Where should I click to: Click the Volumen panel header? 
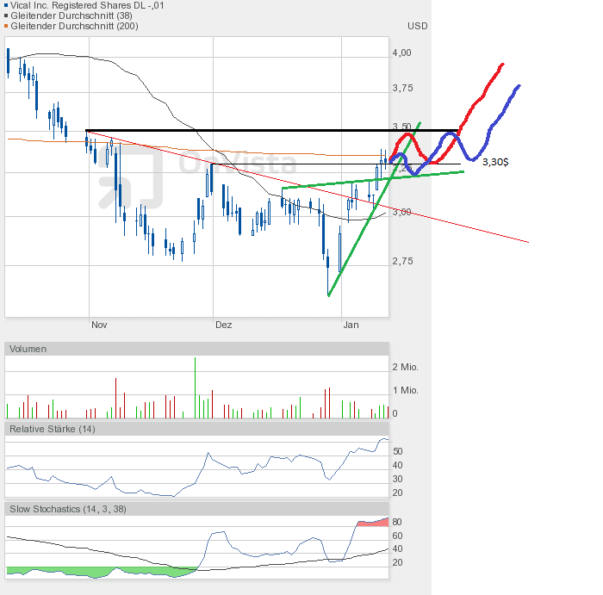(x=196, y=349)
